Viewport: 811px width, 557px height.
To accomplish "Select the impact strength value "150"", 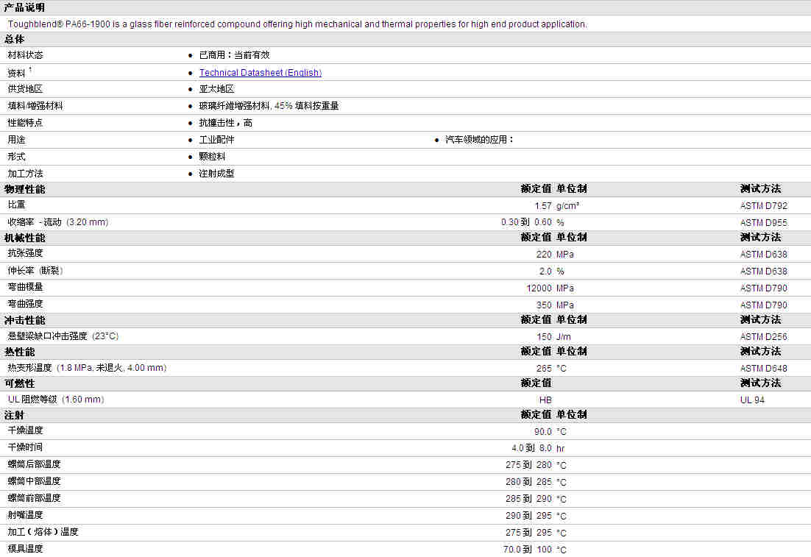I will coord(544,337).
